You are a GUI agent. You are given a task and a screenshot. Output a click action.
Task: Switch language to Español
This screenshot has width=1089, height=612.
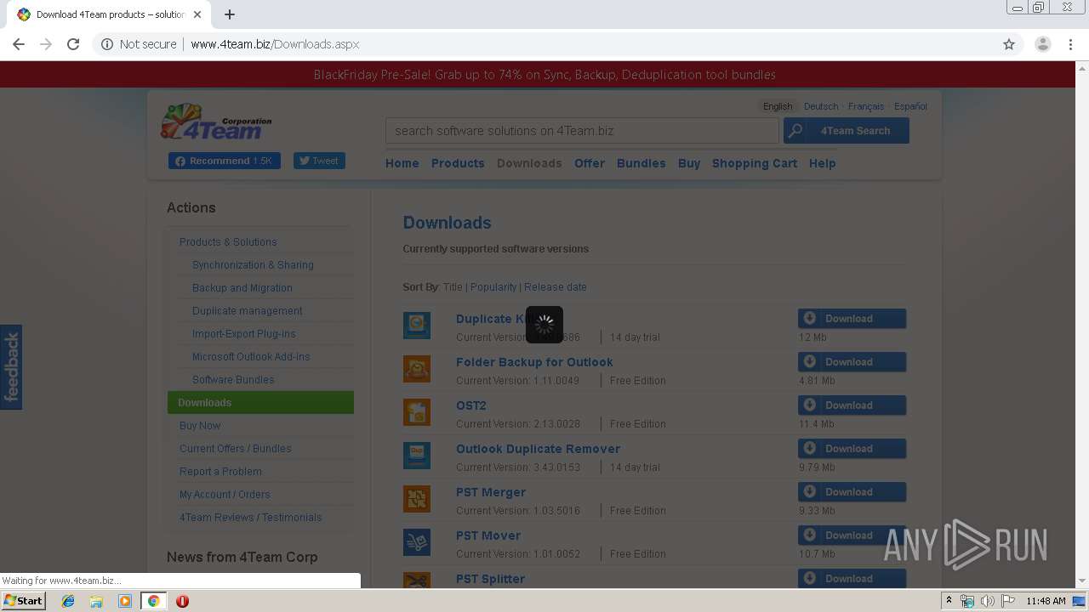pos(910,106)
